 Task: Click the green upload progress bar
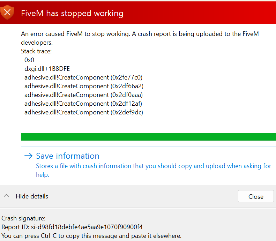[x=148, y=137]
